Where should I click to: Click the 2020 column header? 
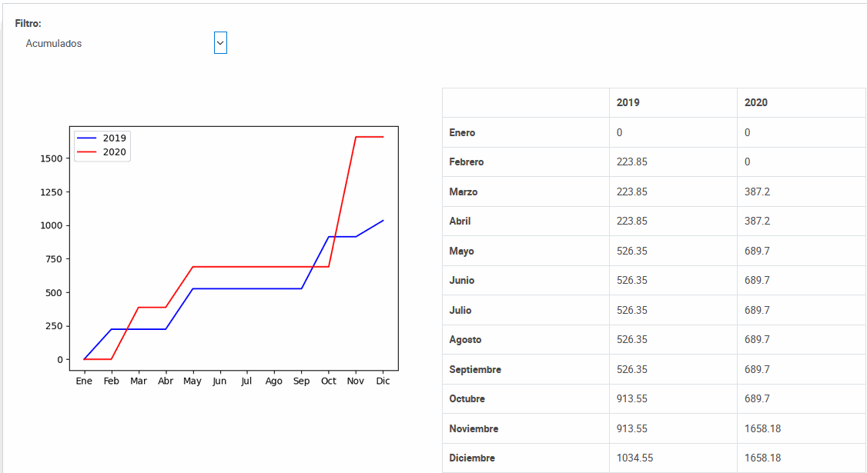755,103
